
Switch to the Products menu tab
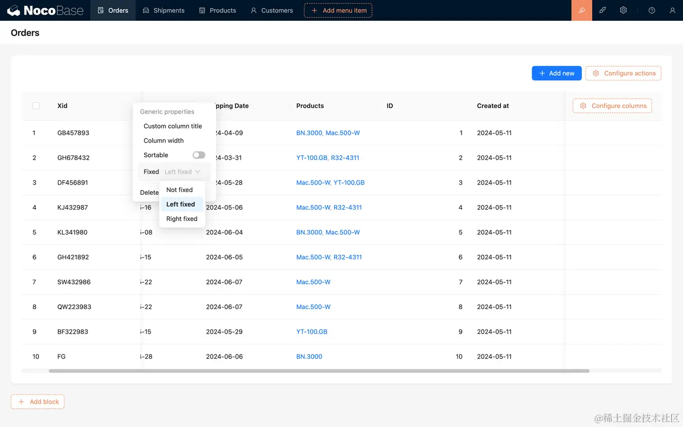coord(217,10)
